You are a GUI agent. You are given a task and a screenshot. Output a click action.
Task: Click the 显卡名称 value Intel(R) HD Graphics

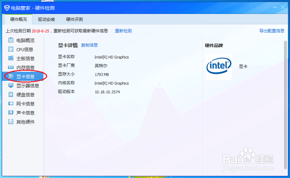[111, 57]
